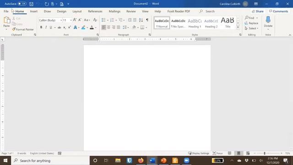Click the Find button
Image resolution: width=293 pixels, height=165 pixels.
tap(250, 18)
